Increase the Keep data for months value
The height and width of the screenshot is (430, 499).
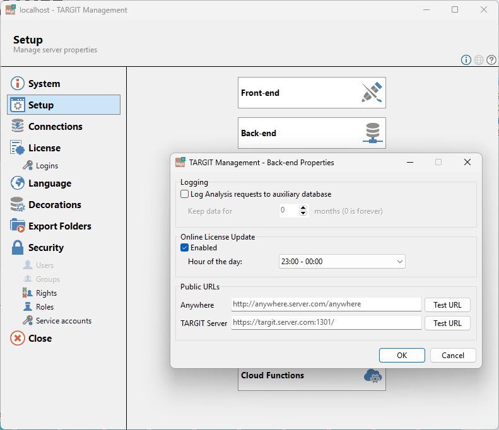pos(303,207)
